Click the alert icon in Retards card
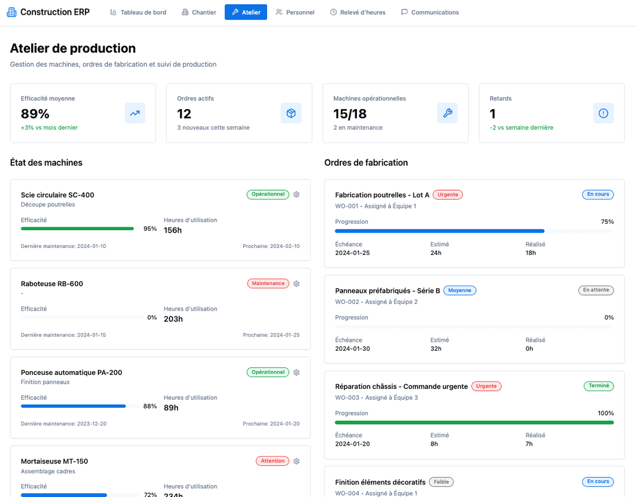 point(603,113)
